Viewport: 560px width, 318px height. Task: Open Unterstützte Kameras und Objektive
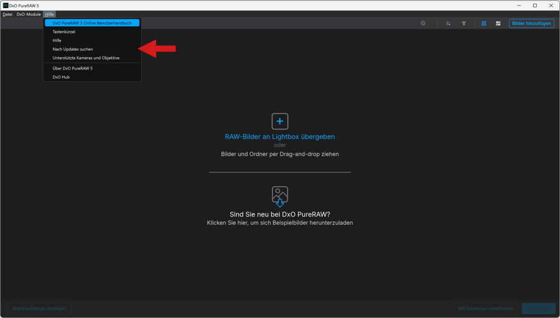(x=92, y=58)
